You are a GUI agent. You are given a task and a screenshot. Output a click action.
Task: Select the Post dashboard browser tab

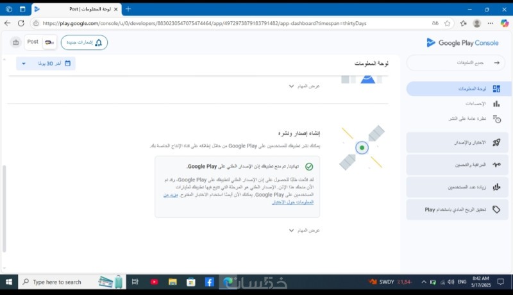pyautogui.click(x=76, y=9)
